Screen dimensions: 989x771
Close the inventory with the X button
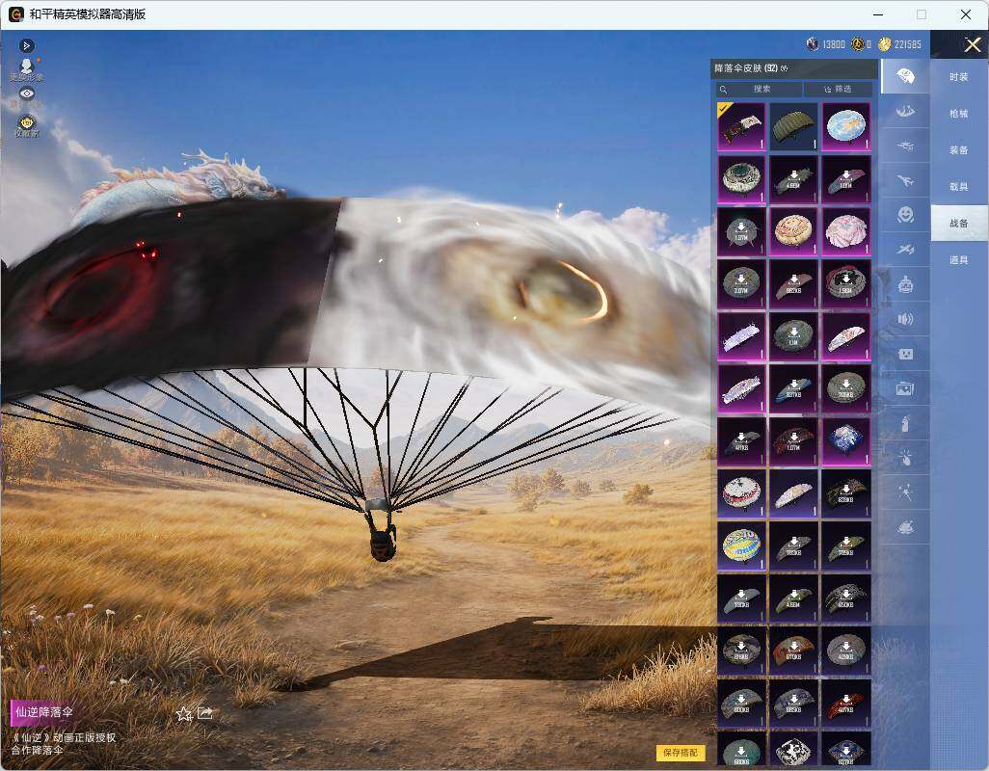coord(972,44)
